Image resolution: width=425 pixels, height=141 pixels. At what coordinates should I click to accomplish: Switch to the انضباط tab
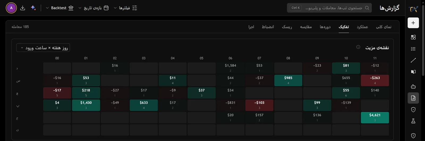tap(268, 27)
